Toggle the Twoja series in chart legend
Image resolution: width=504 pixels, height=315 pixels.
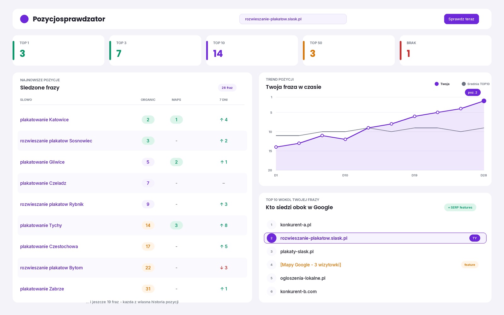point(442,84)
